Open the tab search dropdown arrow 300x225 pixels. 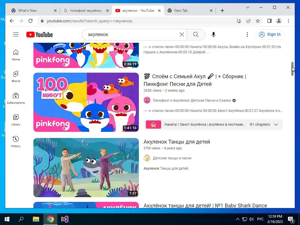(247, 7)
